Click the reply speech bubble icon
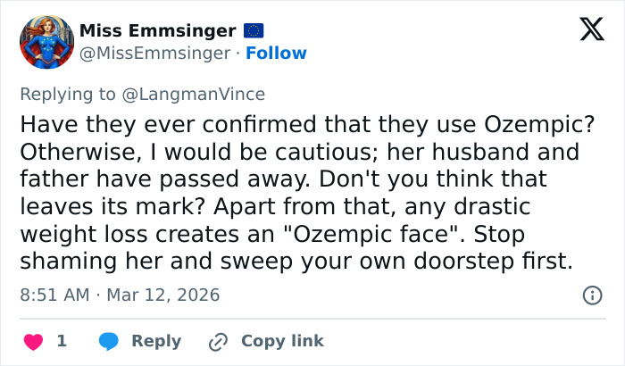This screenshot has height=366, width=625. tap(109, 341)
